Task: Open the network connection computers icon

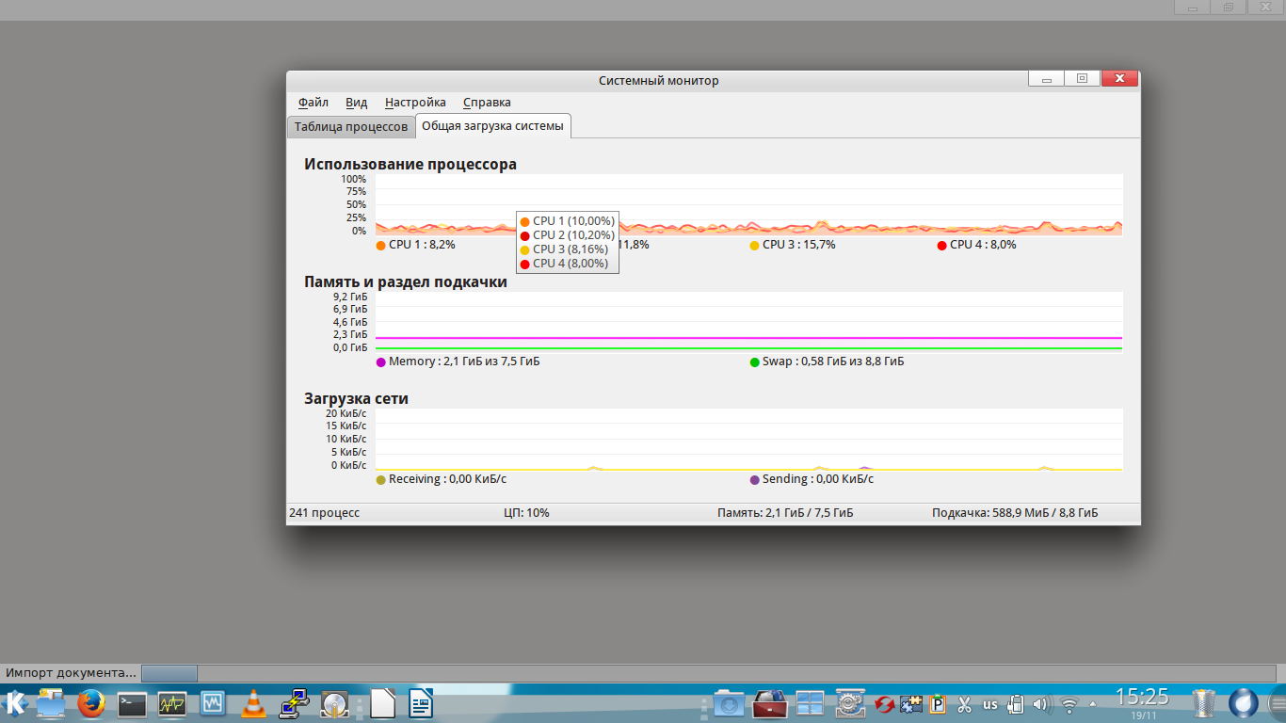Action: pos(294,702)
